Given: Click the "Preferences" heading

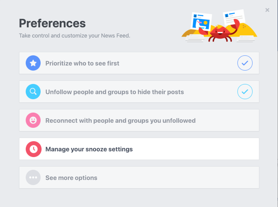Looking at the screenshot, I should pos(52,24).
